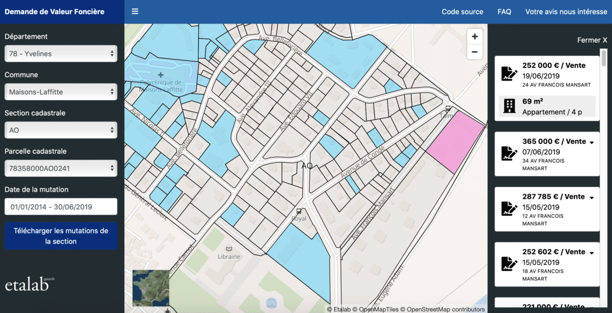Screen dimensions: 612x313
Task: Click the contract icon for 287 785 € sale
Action: pos(507,208)
